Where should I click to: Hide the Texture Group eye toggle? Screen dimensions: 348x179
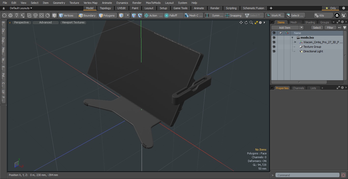(274, 47)
